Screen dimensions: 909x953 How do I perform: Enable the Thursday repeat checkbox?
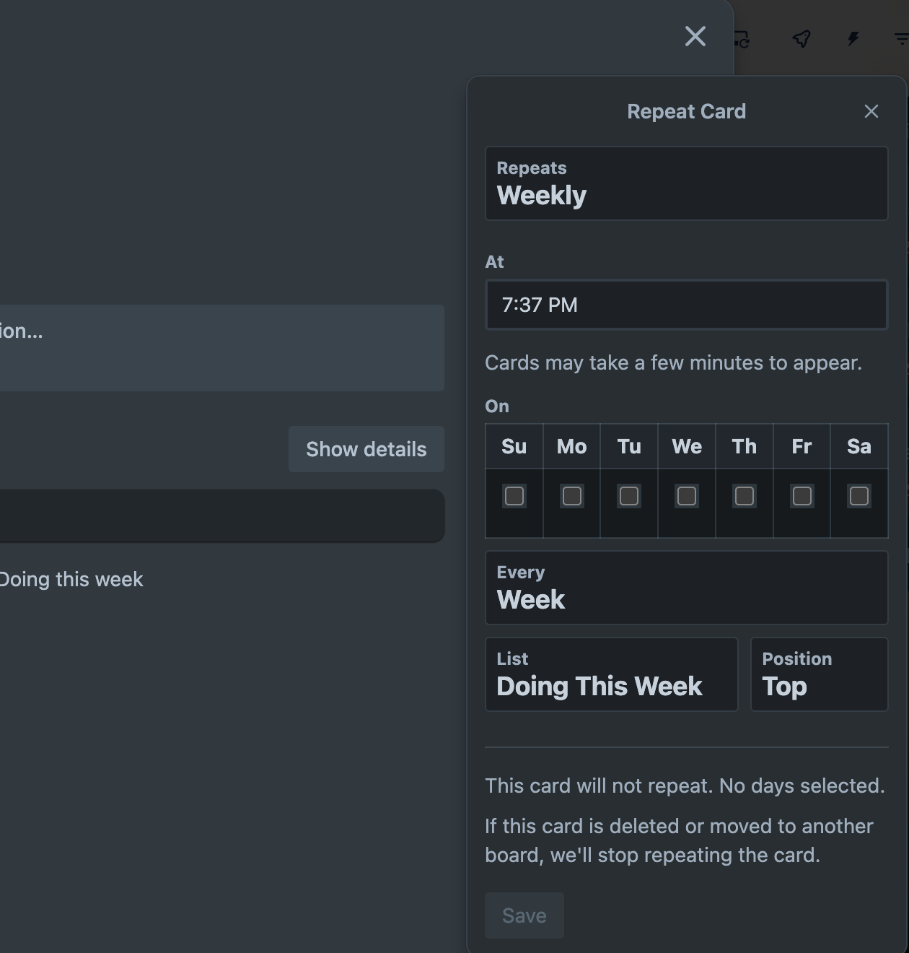click(x=745, y=496)
